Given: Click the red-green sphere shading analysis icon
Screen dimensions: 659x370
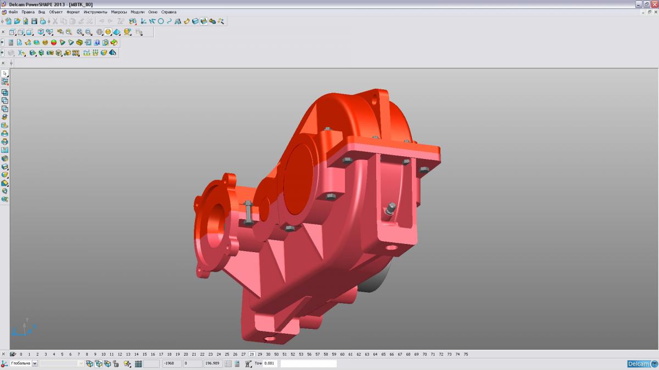Looking at the screenshot, I should tap(54, 42).
